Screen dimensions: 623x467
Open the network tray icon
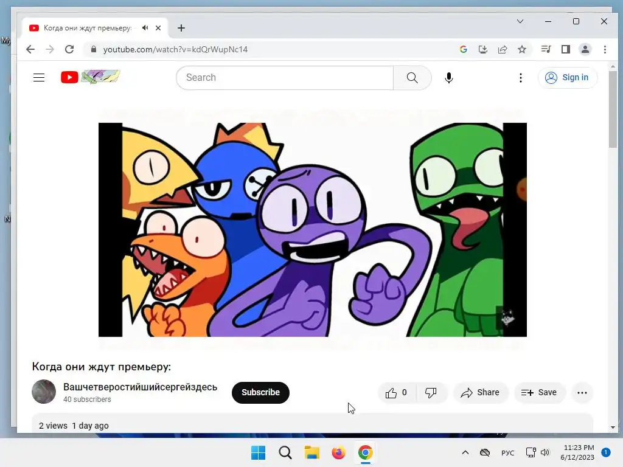click(x=531, y=452)
